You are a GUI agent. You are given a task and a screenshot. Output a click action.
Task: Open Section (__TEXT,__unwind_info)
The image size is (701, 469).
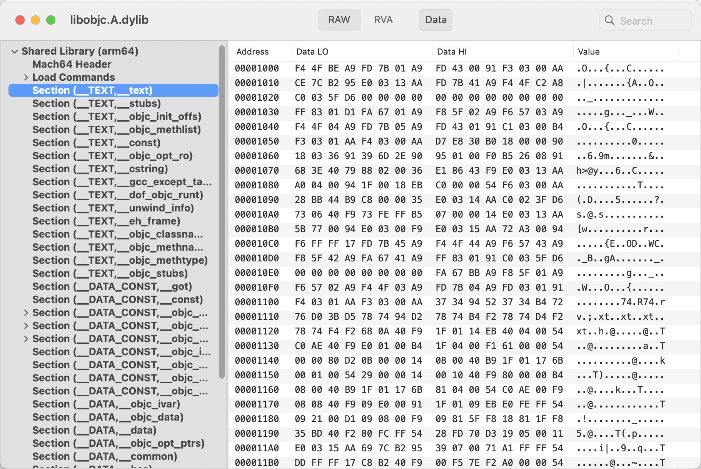[113, 208]
